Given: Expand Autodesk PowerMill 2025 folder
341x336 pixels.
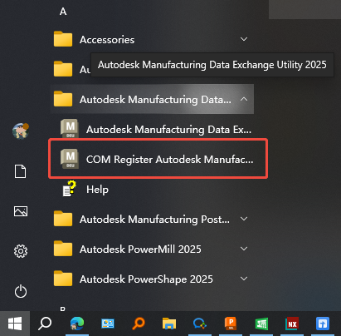Looking at the screenshot, I should click(x=244, y=249).
